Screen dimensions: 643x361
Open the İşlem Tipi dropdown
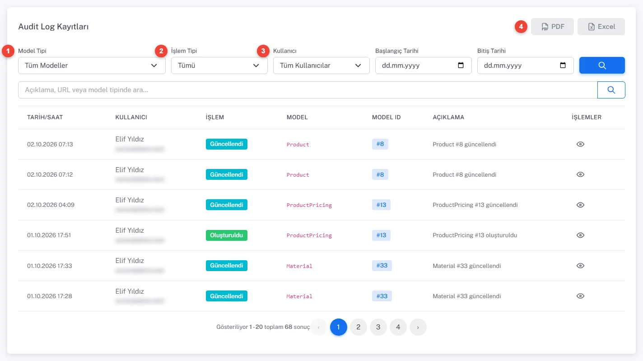(219, 66)
